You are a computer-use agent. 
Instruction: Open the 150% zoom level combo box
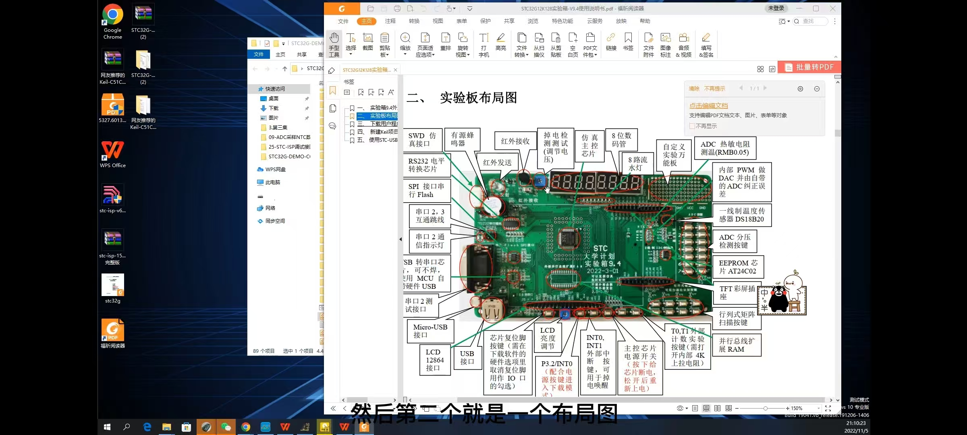pos(805,408)
